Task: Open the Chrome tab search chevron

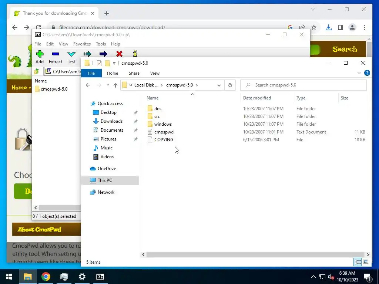Action: [x=312, y=9]
